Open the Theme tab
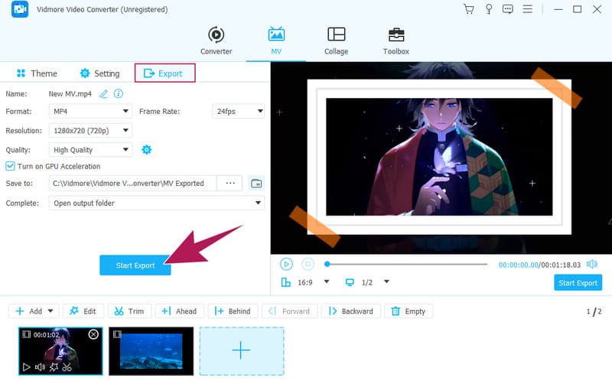 click(x=37, y=73)
